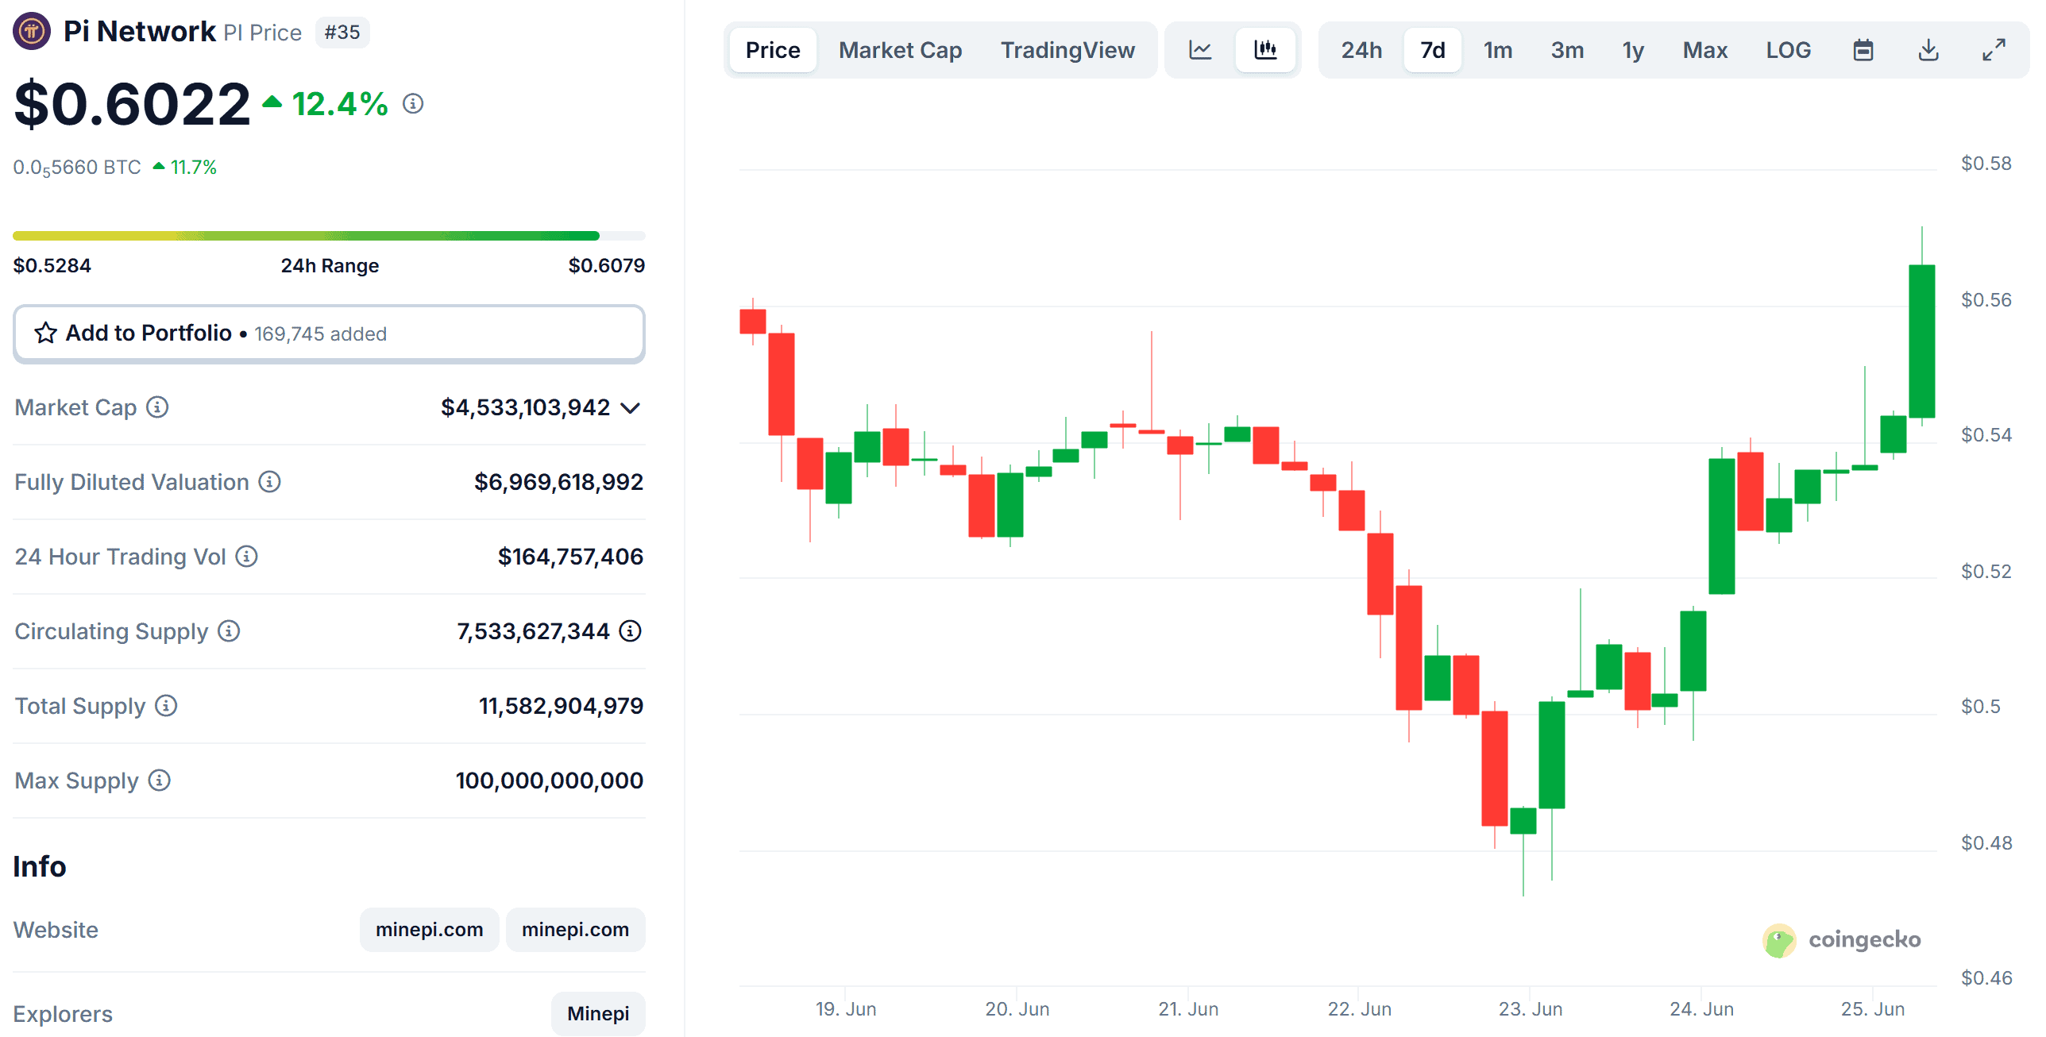2046x1037 pixels.
Task: Click the Pi Network coin logo
Action: (32, 32)
